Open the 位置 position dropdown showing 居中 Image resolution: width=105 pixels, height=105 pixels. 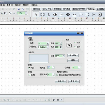tap(64, 56)
